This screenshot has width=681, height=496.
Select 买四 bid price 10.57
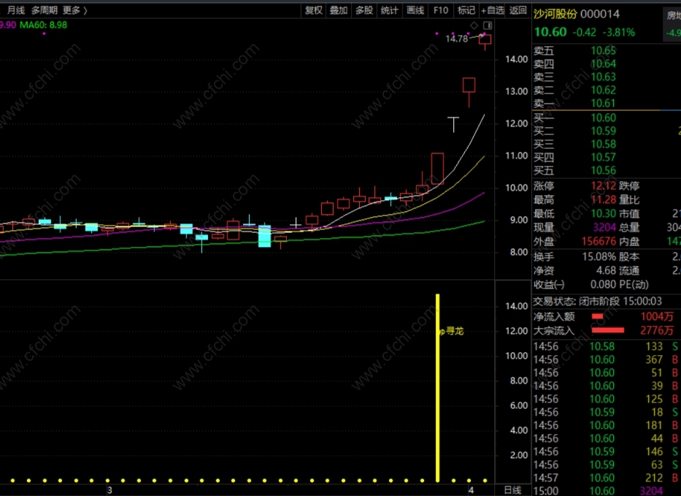click(603, 157)
